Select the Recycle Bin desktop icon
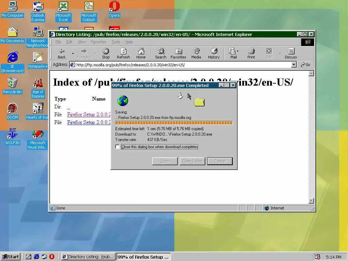 click(x=13, y=86)
